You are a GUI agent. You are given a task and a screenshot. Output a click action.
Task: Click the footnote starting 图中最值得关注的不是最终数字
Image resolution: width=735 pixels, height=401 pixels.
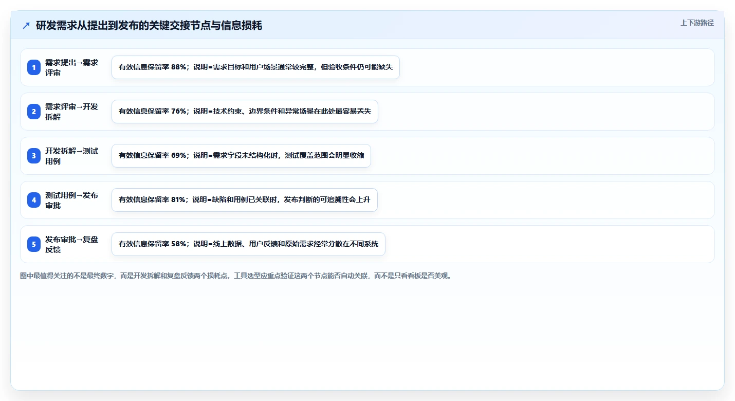(x=236, y=276)
